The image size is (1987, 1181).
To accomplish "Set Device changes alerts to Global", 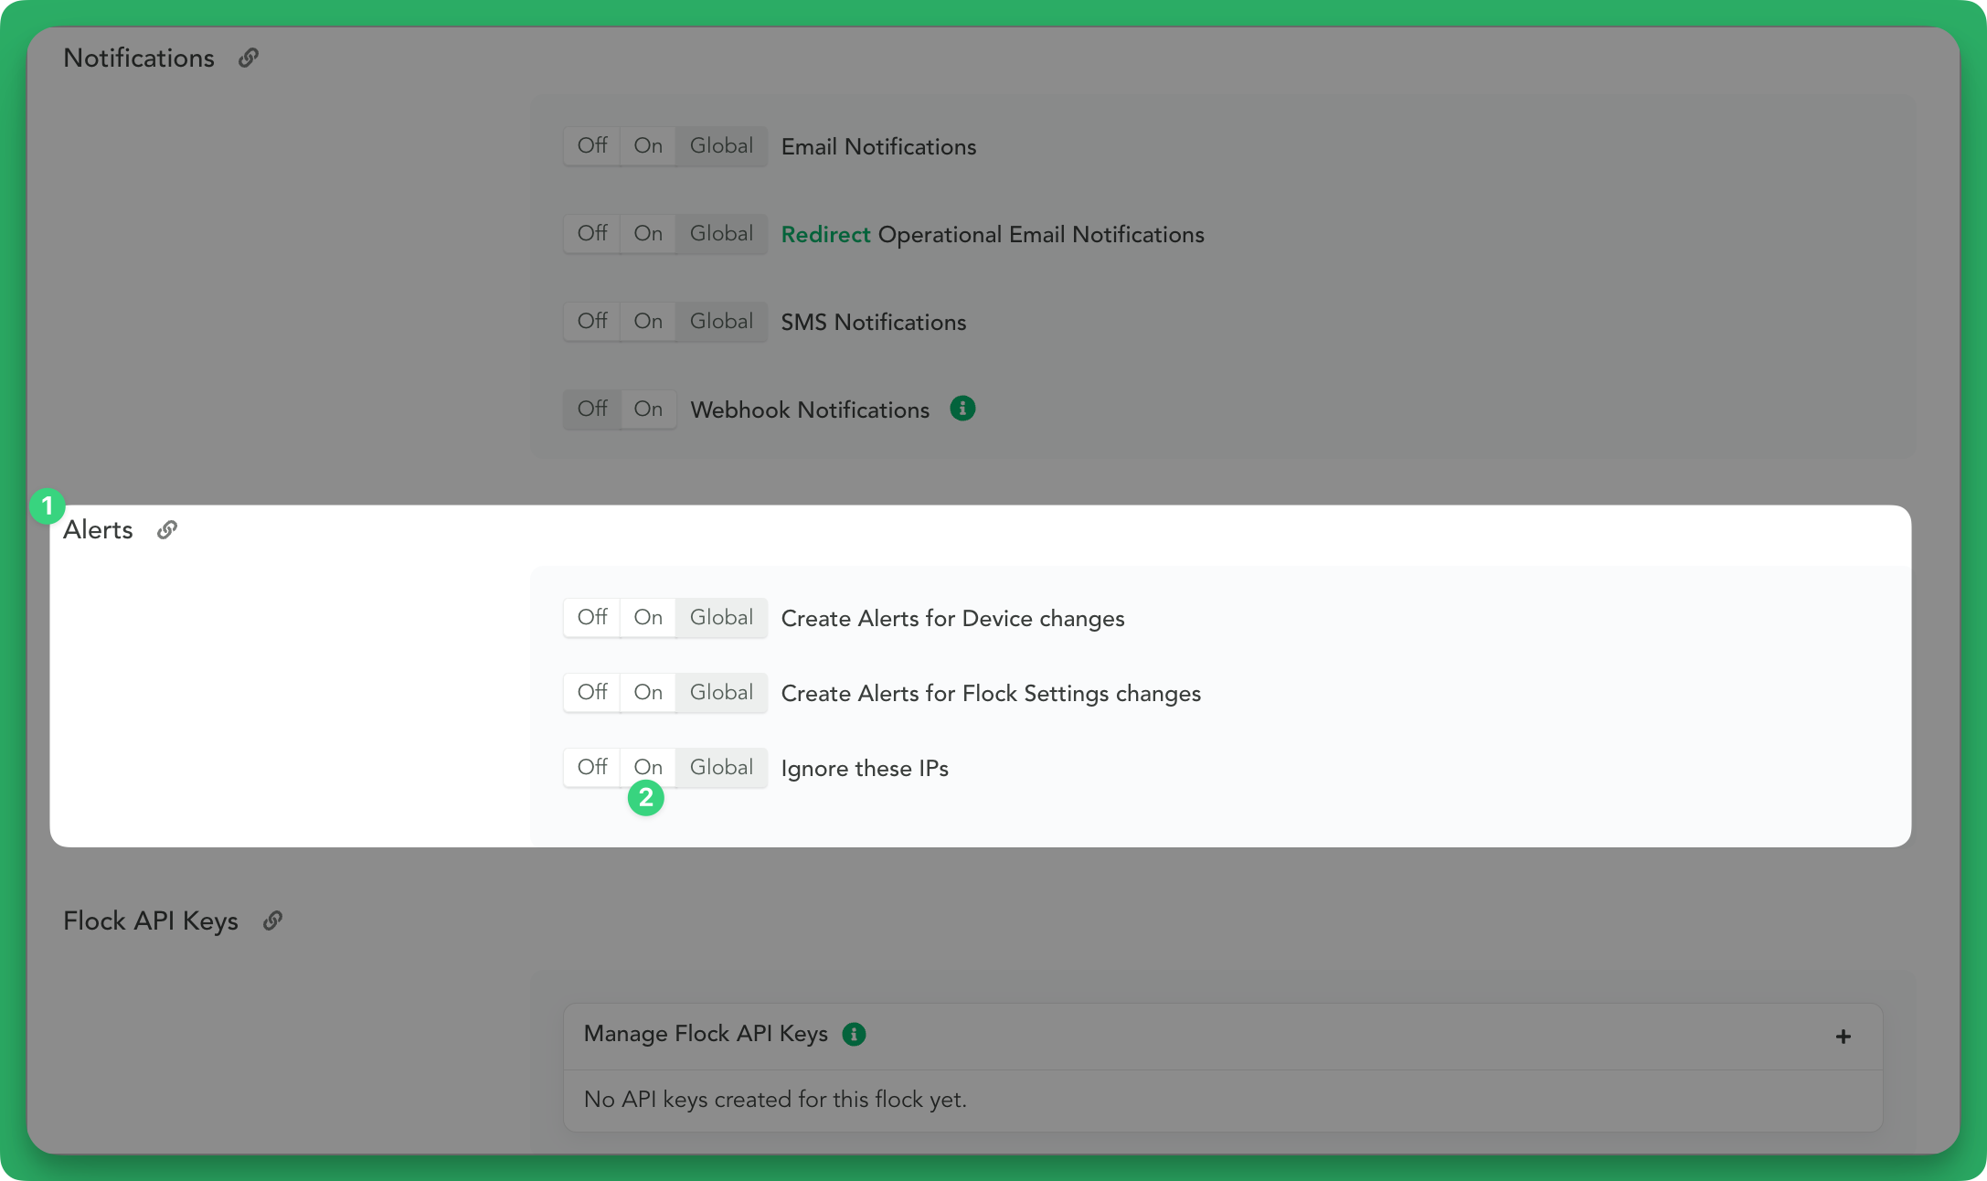I will click(721, 618).
